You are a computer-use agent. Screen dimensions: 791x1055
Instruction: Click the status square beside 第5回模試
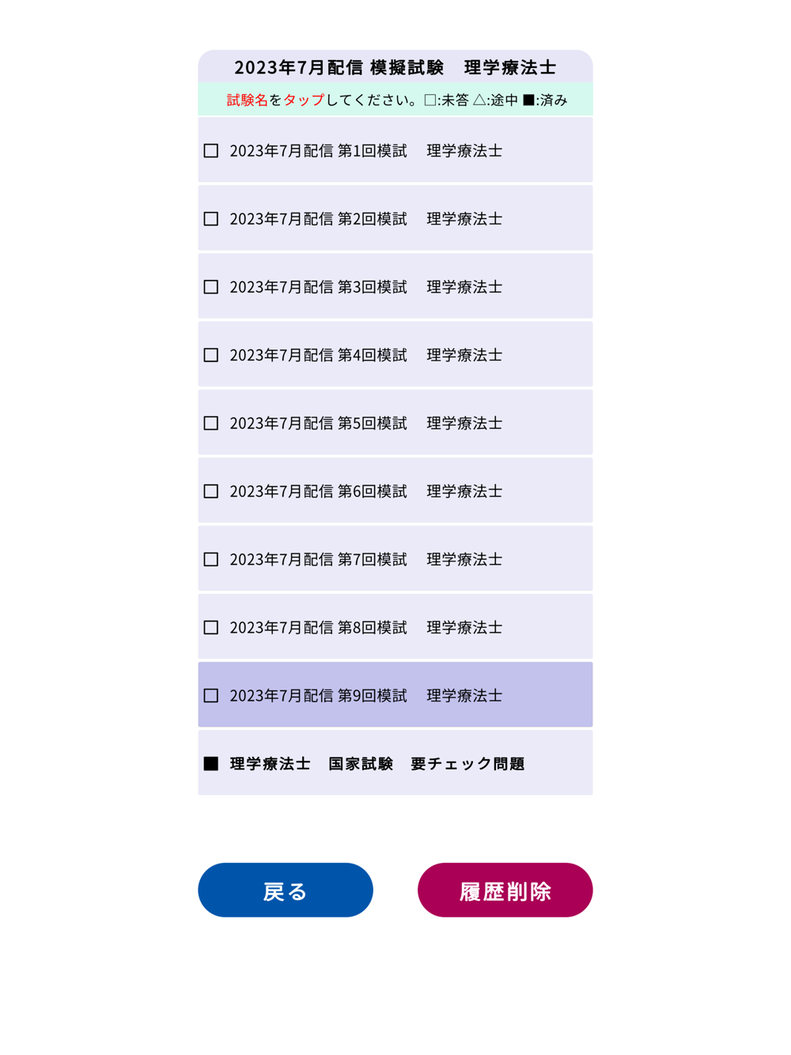[x=211, y=423]
